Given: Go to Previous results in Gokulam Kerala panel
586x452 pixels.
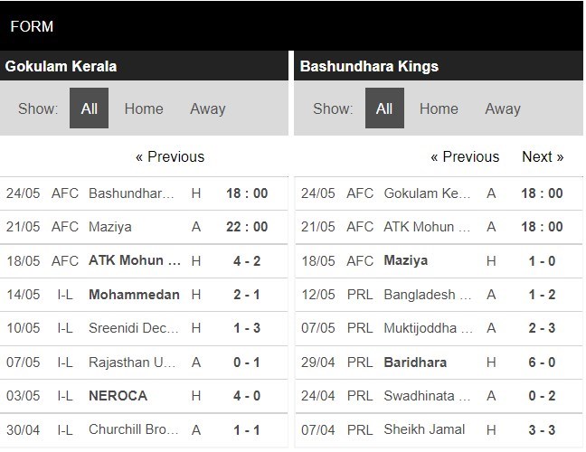Looking at the screenshot, I should 170,156.
